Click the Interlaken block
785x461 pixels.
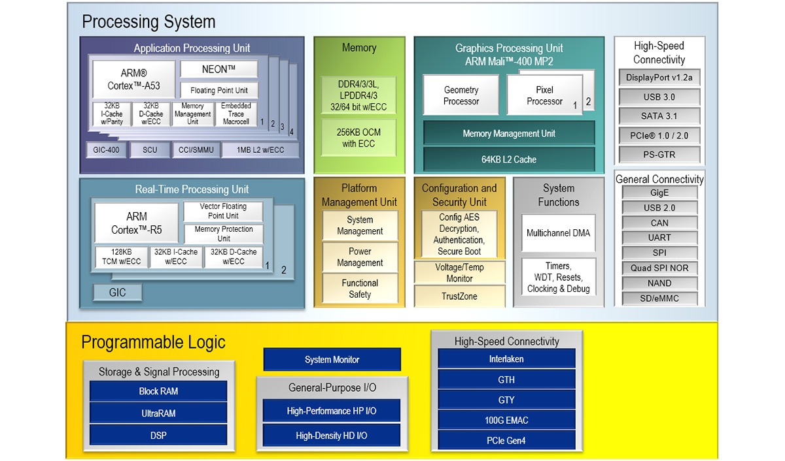(506, 359)
